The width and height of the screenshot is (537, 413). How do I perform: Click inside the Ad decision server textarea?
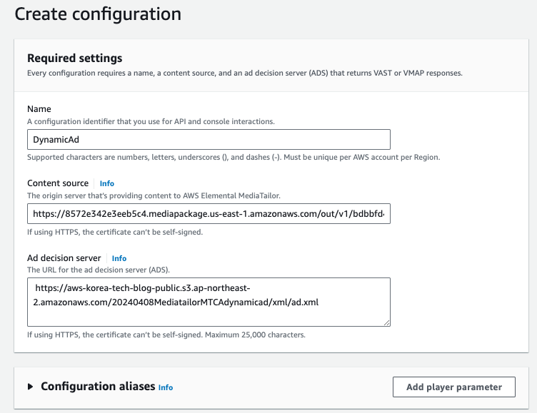coord(209,302)
